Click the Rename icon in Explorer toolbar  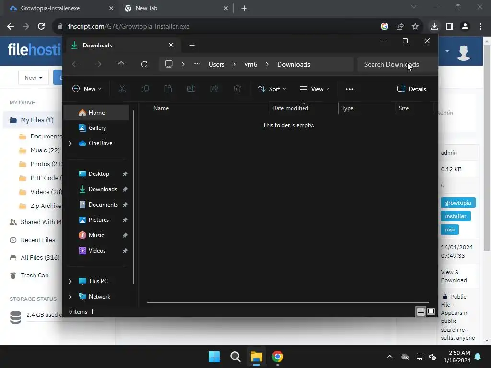tap(191, 89)
